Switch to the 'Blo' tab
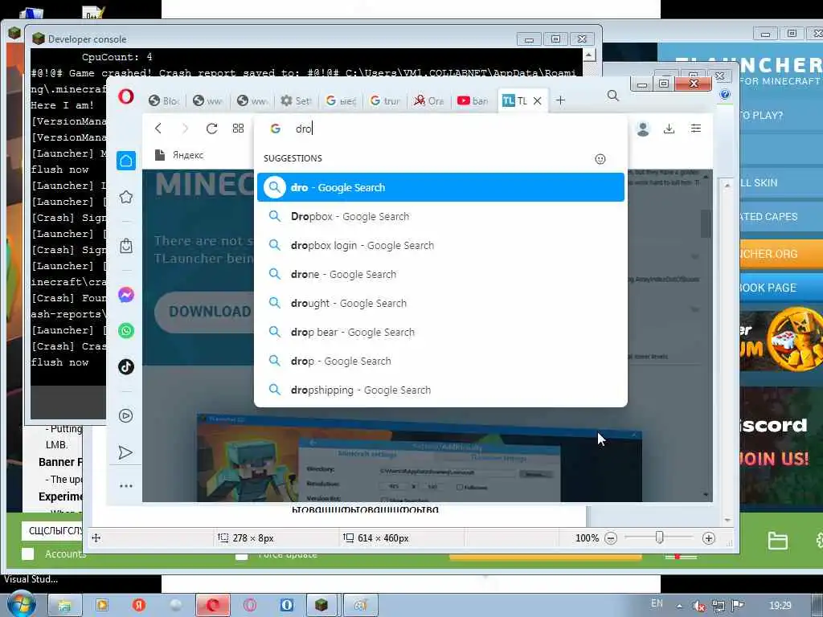The height and width of the screenshot is (617, 823). (x=162, y=100)
